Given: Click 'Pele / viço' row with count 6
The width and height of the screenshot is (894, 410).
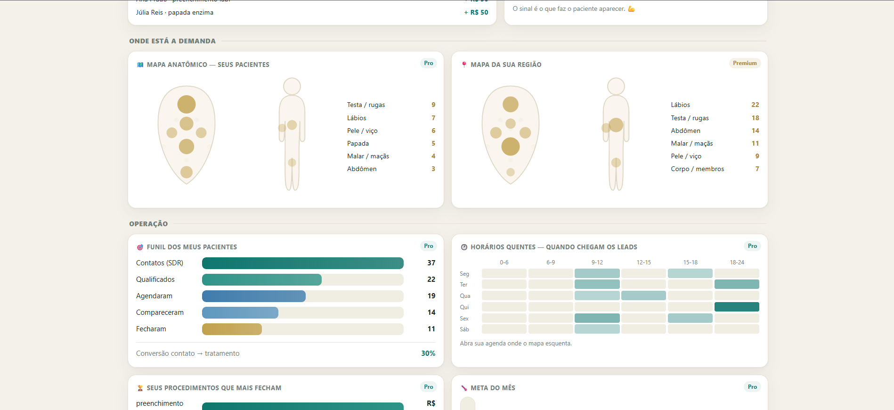Looking at the screenshot, I should 391,131.
